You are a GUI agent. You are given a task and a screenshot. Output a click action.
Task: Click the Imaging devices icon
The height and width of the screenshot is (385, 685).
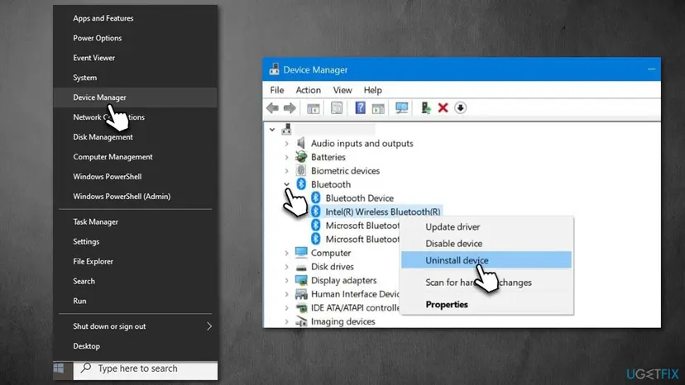point(301,321)
